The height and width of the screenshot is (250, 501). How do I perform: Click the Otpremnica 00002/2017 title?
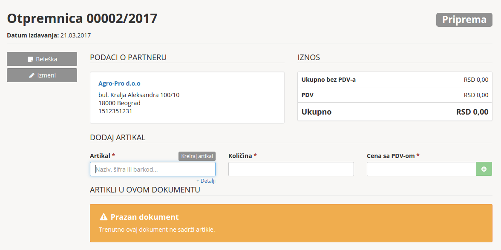tap(82, 18)
